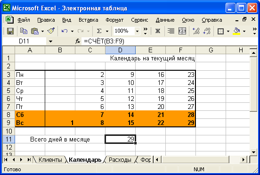Open the Name Box dropdown arrow

[x=50, y=42]
